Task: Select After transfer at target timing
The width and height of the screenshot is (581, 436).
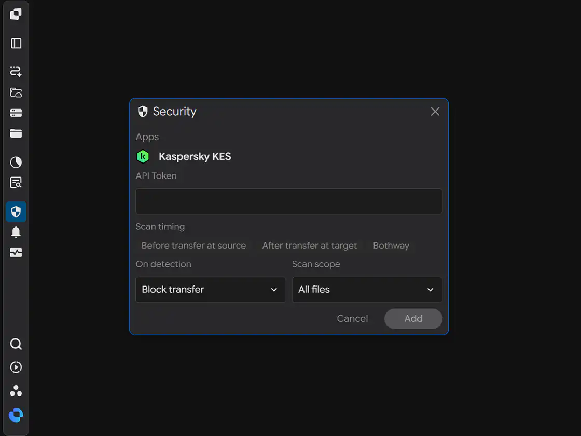Action: (309, 246)
